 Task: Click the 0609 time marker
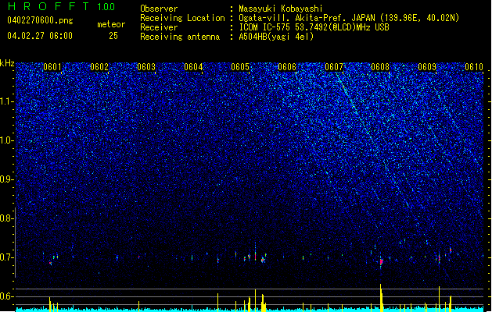tap(427, 67)
